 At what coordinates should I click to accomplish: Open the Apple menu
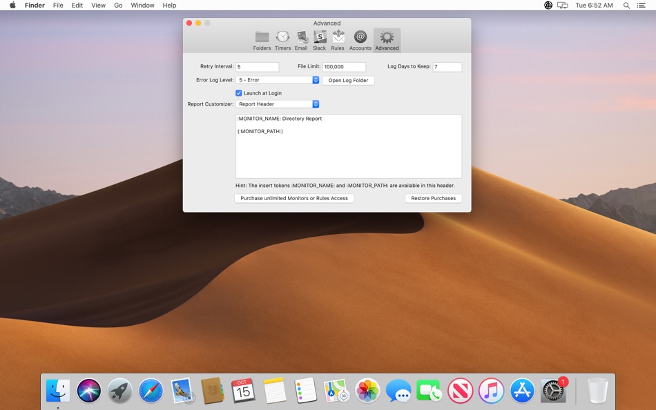[x=12, y=6]
